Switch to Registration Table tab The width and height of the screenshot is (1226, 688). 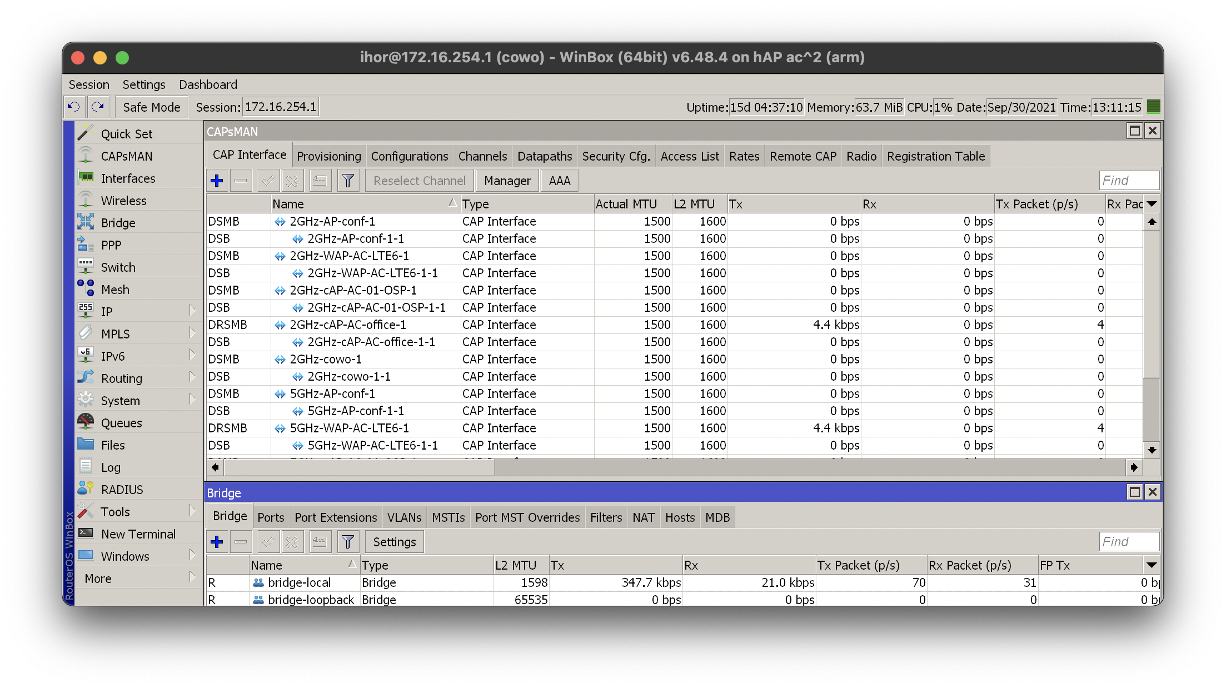(936, 156)
